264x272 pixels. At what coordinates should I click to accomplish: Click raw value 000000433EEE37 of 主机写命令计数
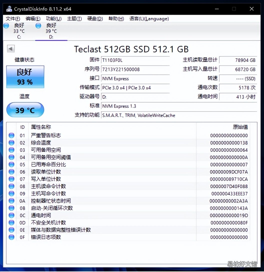pyautogui.click(x=229, y=194)
